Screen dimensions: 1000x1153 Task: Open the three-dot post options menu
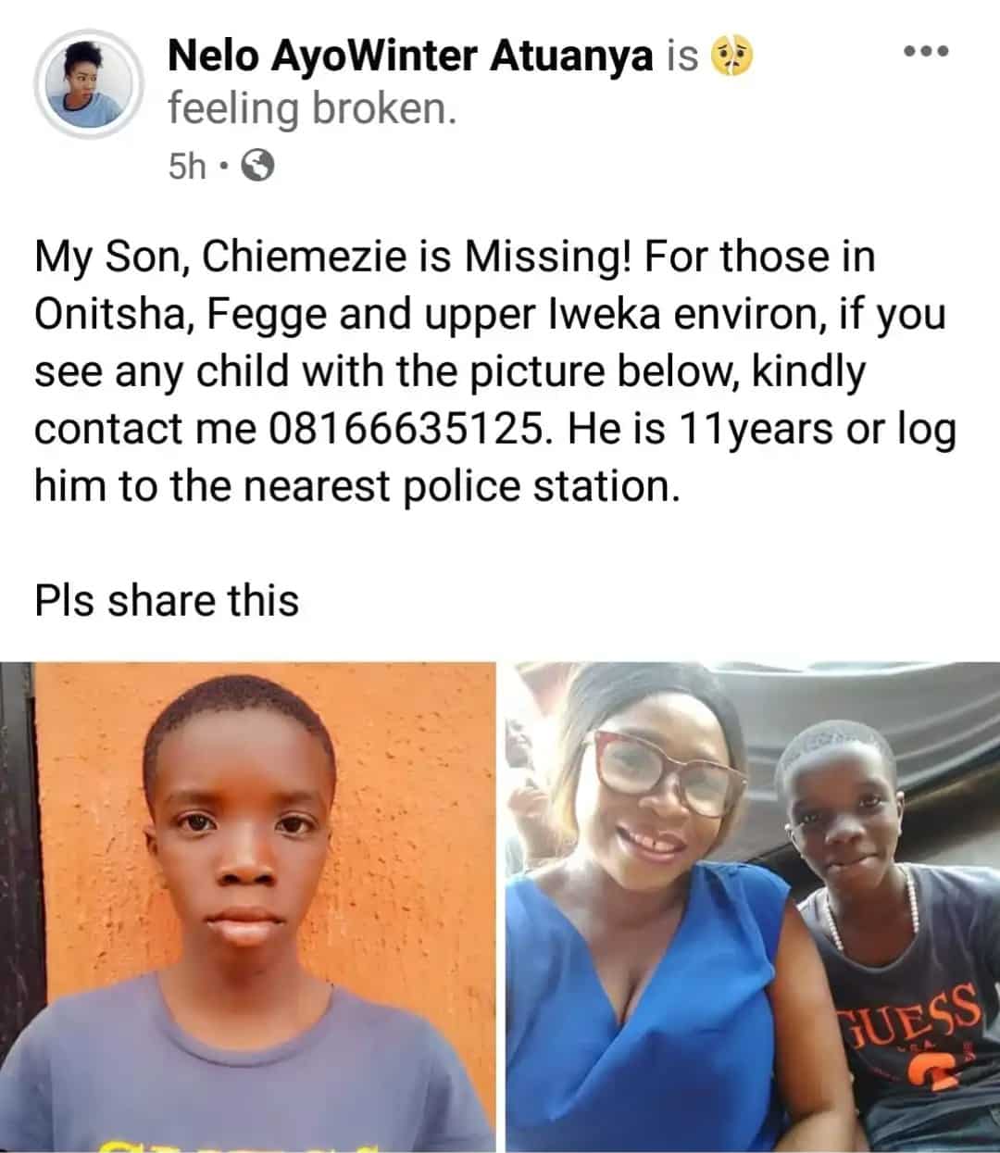click(925, 51)
